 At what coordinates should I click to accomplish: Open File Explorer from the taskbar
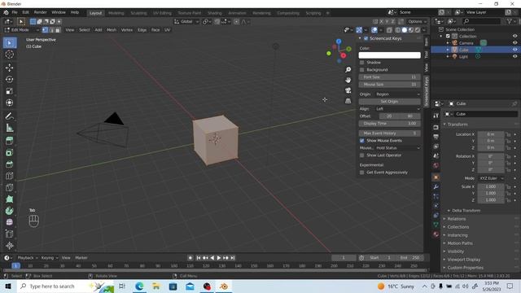point(156,286)
